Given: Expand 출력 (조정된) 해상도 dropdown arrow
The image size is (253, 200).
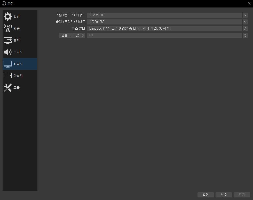Looking at the screenshot, I should tap(245, 22).
